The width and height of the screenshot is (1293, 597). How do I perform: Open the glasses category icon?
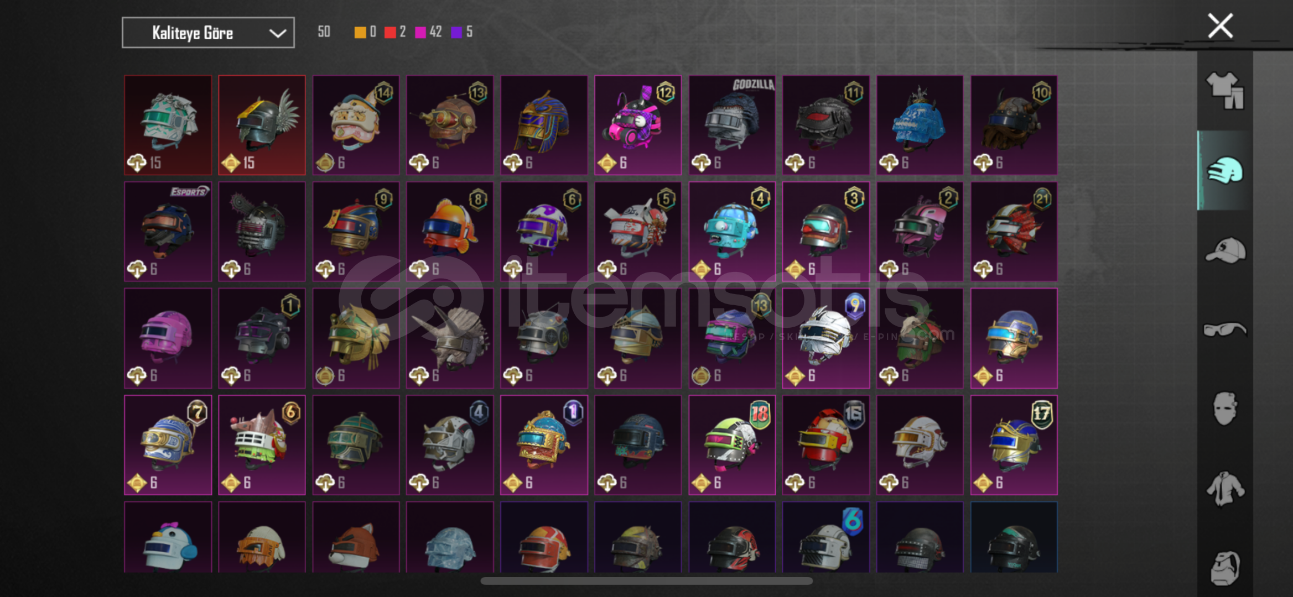[1225, 330]
